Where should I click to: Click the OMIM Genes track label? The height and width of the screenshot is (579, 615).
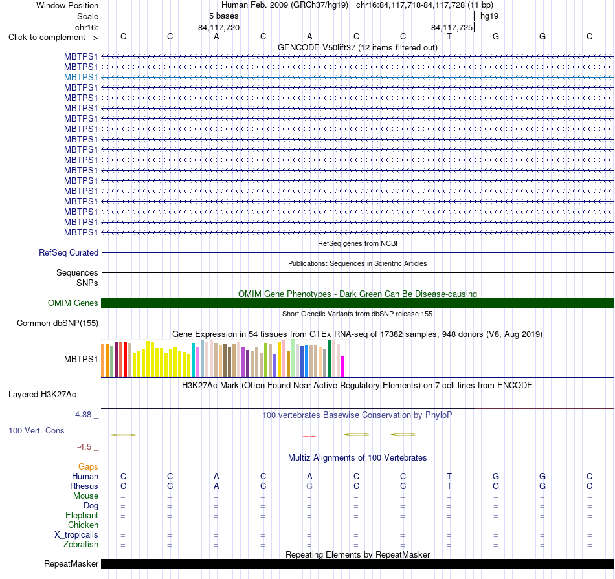(73, 303)
